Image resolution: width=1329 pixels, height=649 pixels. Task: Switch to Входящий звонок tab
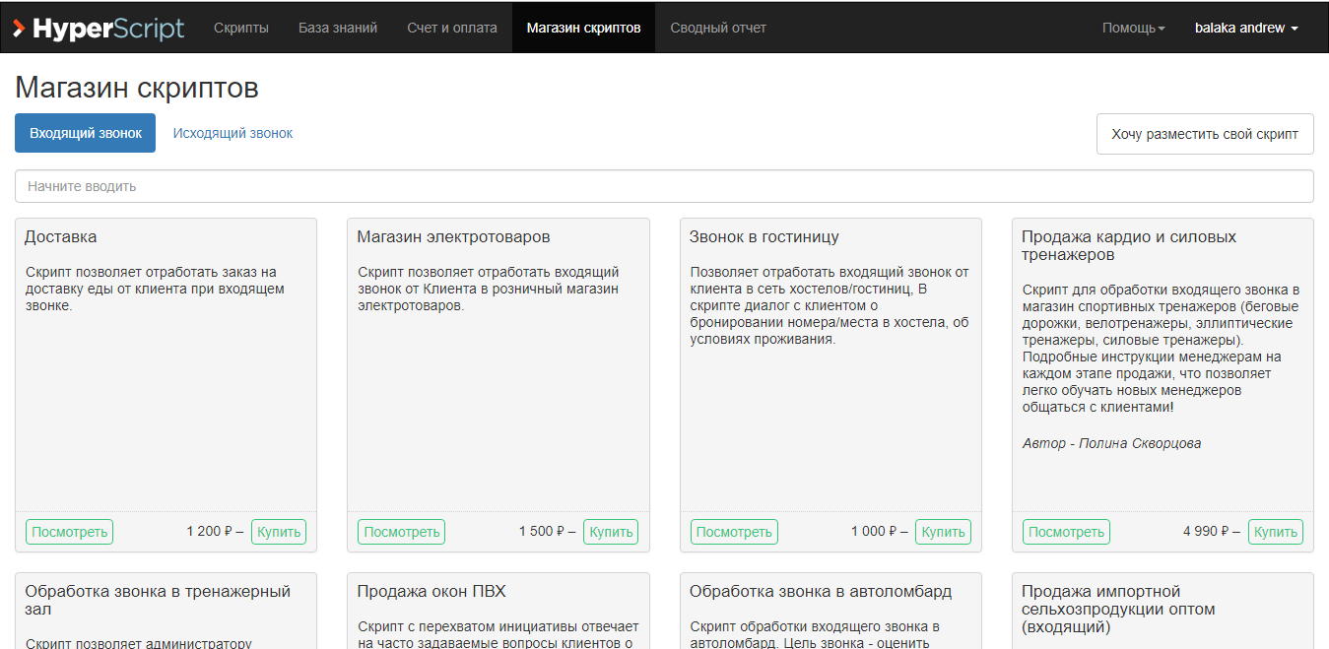pos(86,133)
